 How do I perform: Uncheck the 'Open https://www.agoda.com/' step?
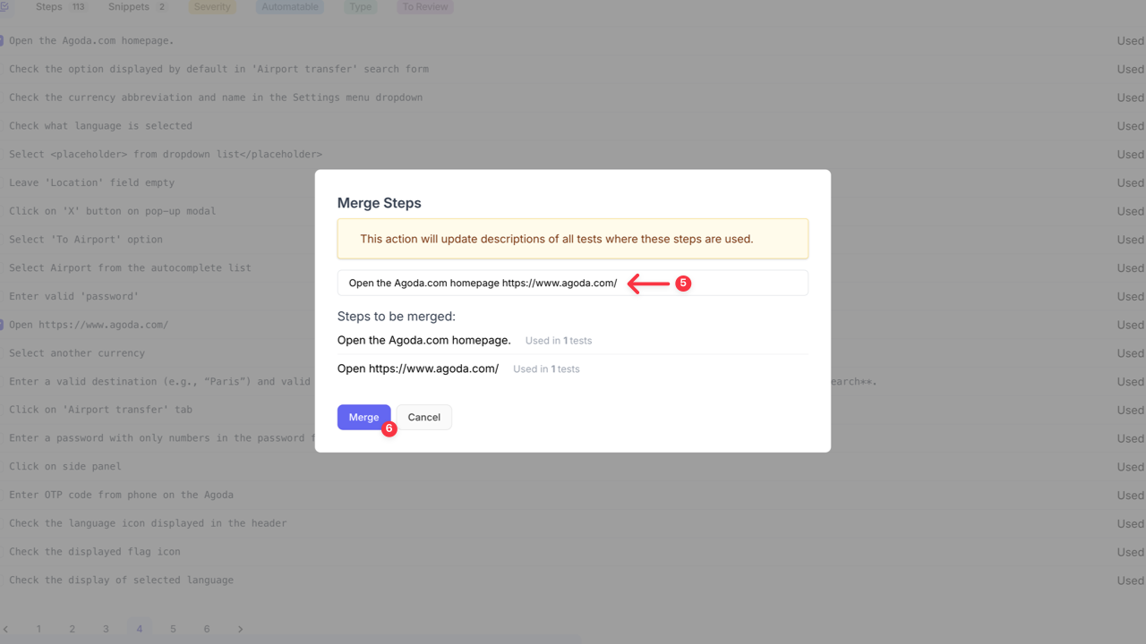point(3,324)
